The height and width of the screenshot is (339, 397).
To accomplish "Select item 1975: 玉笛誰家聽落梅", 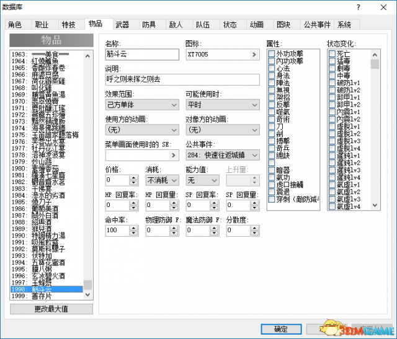I will click(47, 135).
